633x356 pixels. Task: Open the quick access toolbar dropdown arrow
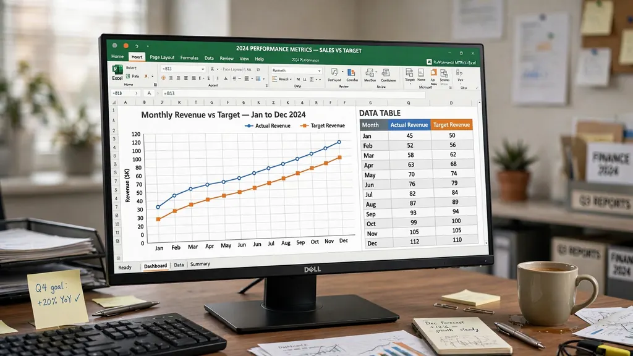[148, 46]
